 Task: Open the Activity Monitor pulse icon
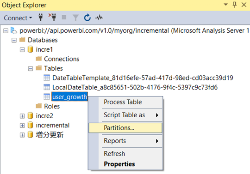point(99,18)
